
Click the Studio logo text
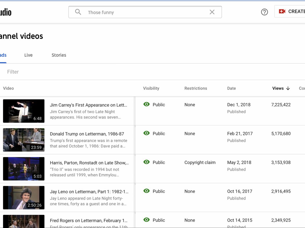click(6, 12)
